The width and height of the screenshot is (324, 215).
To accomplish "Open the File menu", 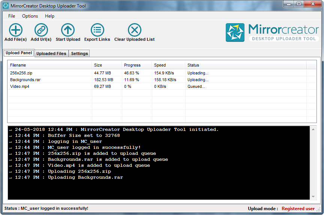I will tap(12, 16).
